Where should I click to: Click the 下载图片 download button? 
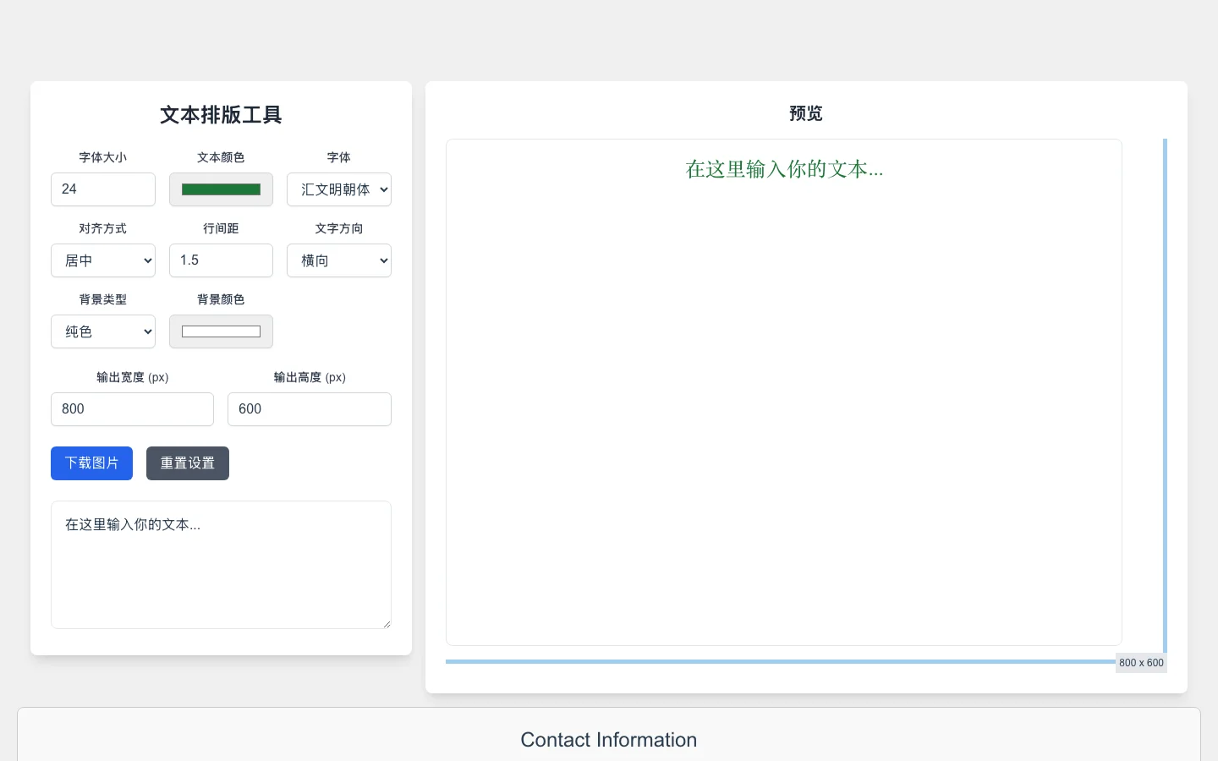(91, 463)
